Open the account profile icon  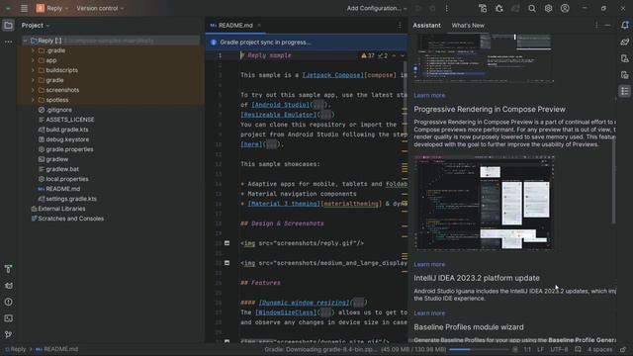565,8
